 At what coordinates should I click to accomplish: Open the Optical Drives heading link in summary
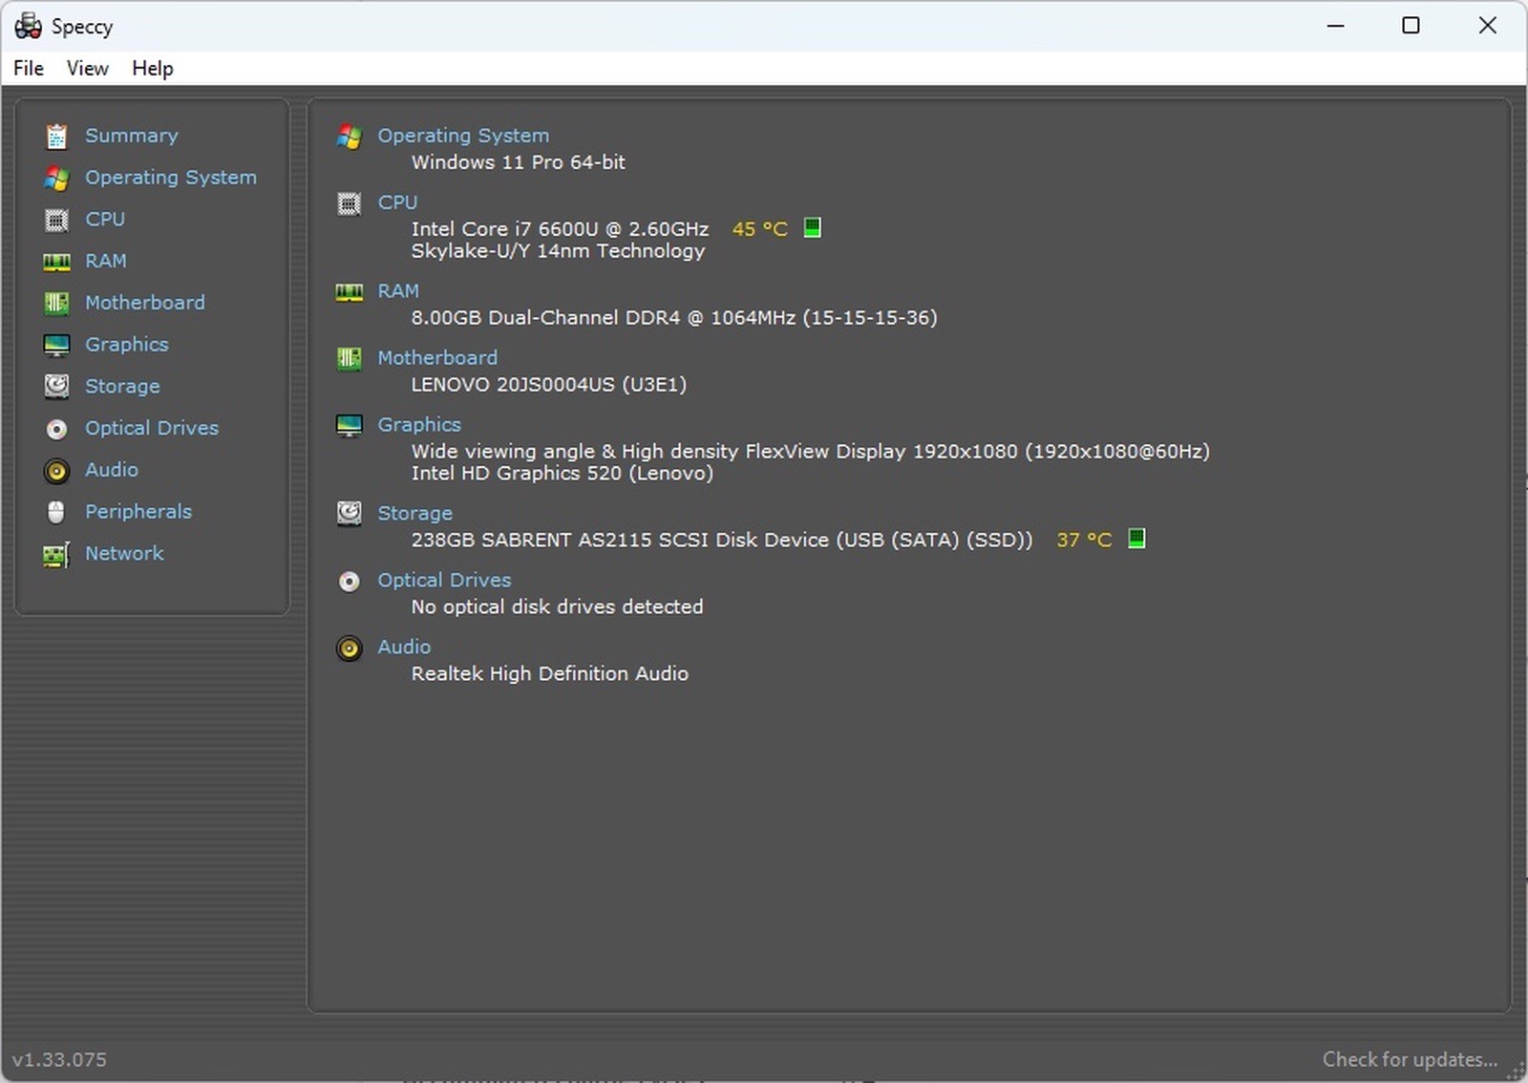(444, 580)
